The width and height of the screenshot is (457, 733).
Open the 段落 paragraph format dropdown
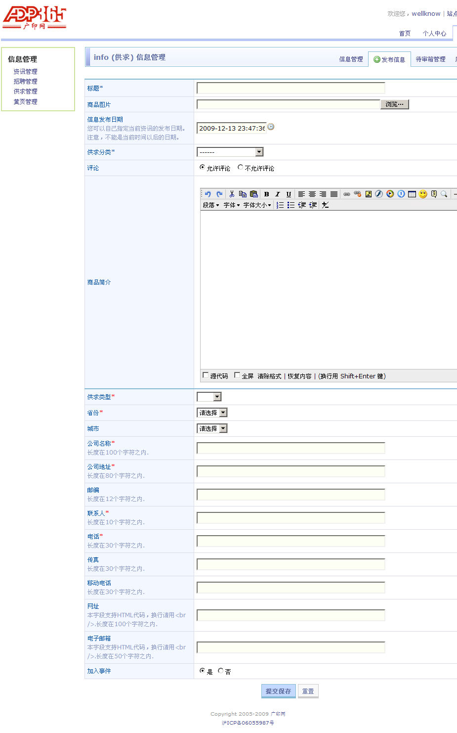(x=211, y=205)
